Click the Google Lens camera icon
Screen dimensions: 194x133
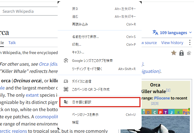[x=66, y=60]
